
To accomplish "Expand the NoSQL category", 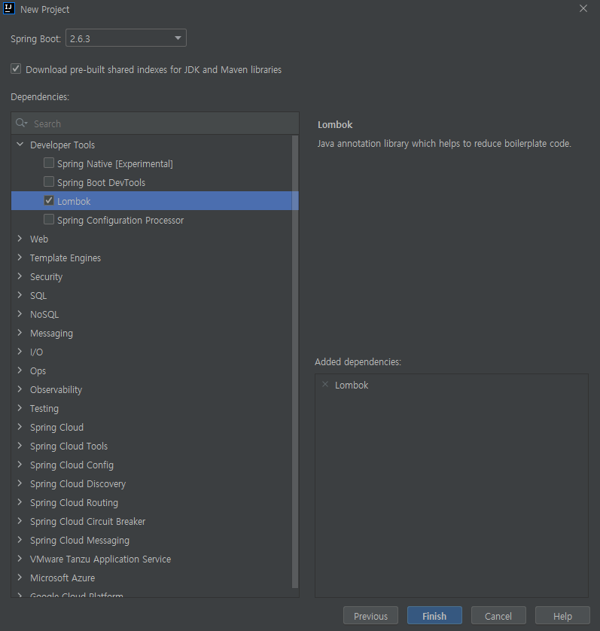I will pos(20,313).
